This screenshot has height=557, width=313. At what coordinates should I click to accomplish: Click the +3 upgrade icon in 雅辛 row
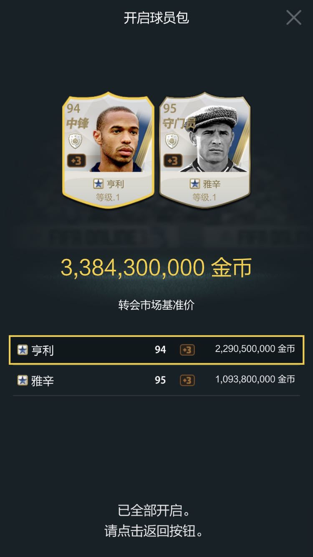(187, 380)
